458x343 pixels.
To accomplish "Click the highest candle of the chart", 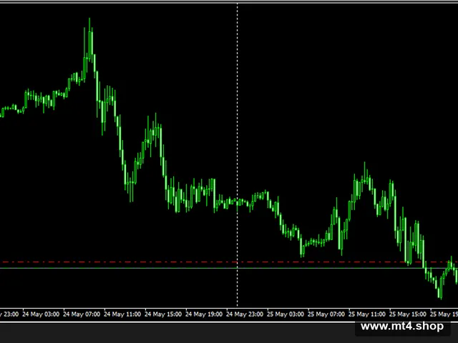I will (x=89, y=38).
